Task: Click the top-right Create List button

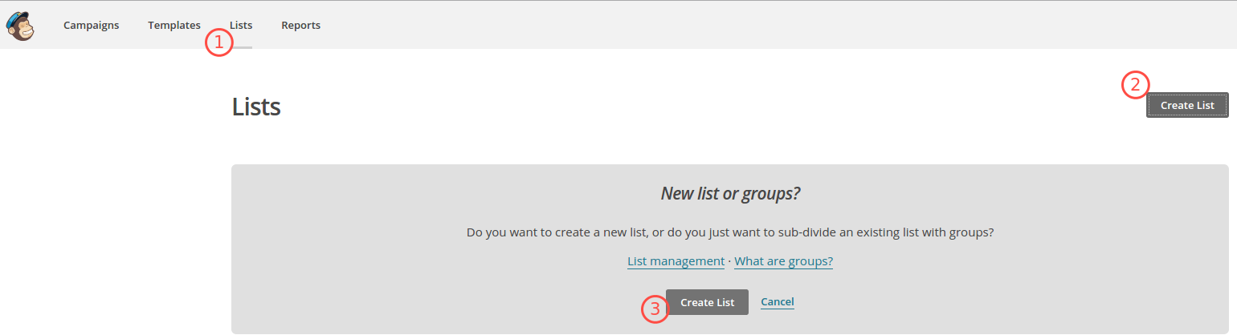Action: pos(1187,105)
